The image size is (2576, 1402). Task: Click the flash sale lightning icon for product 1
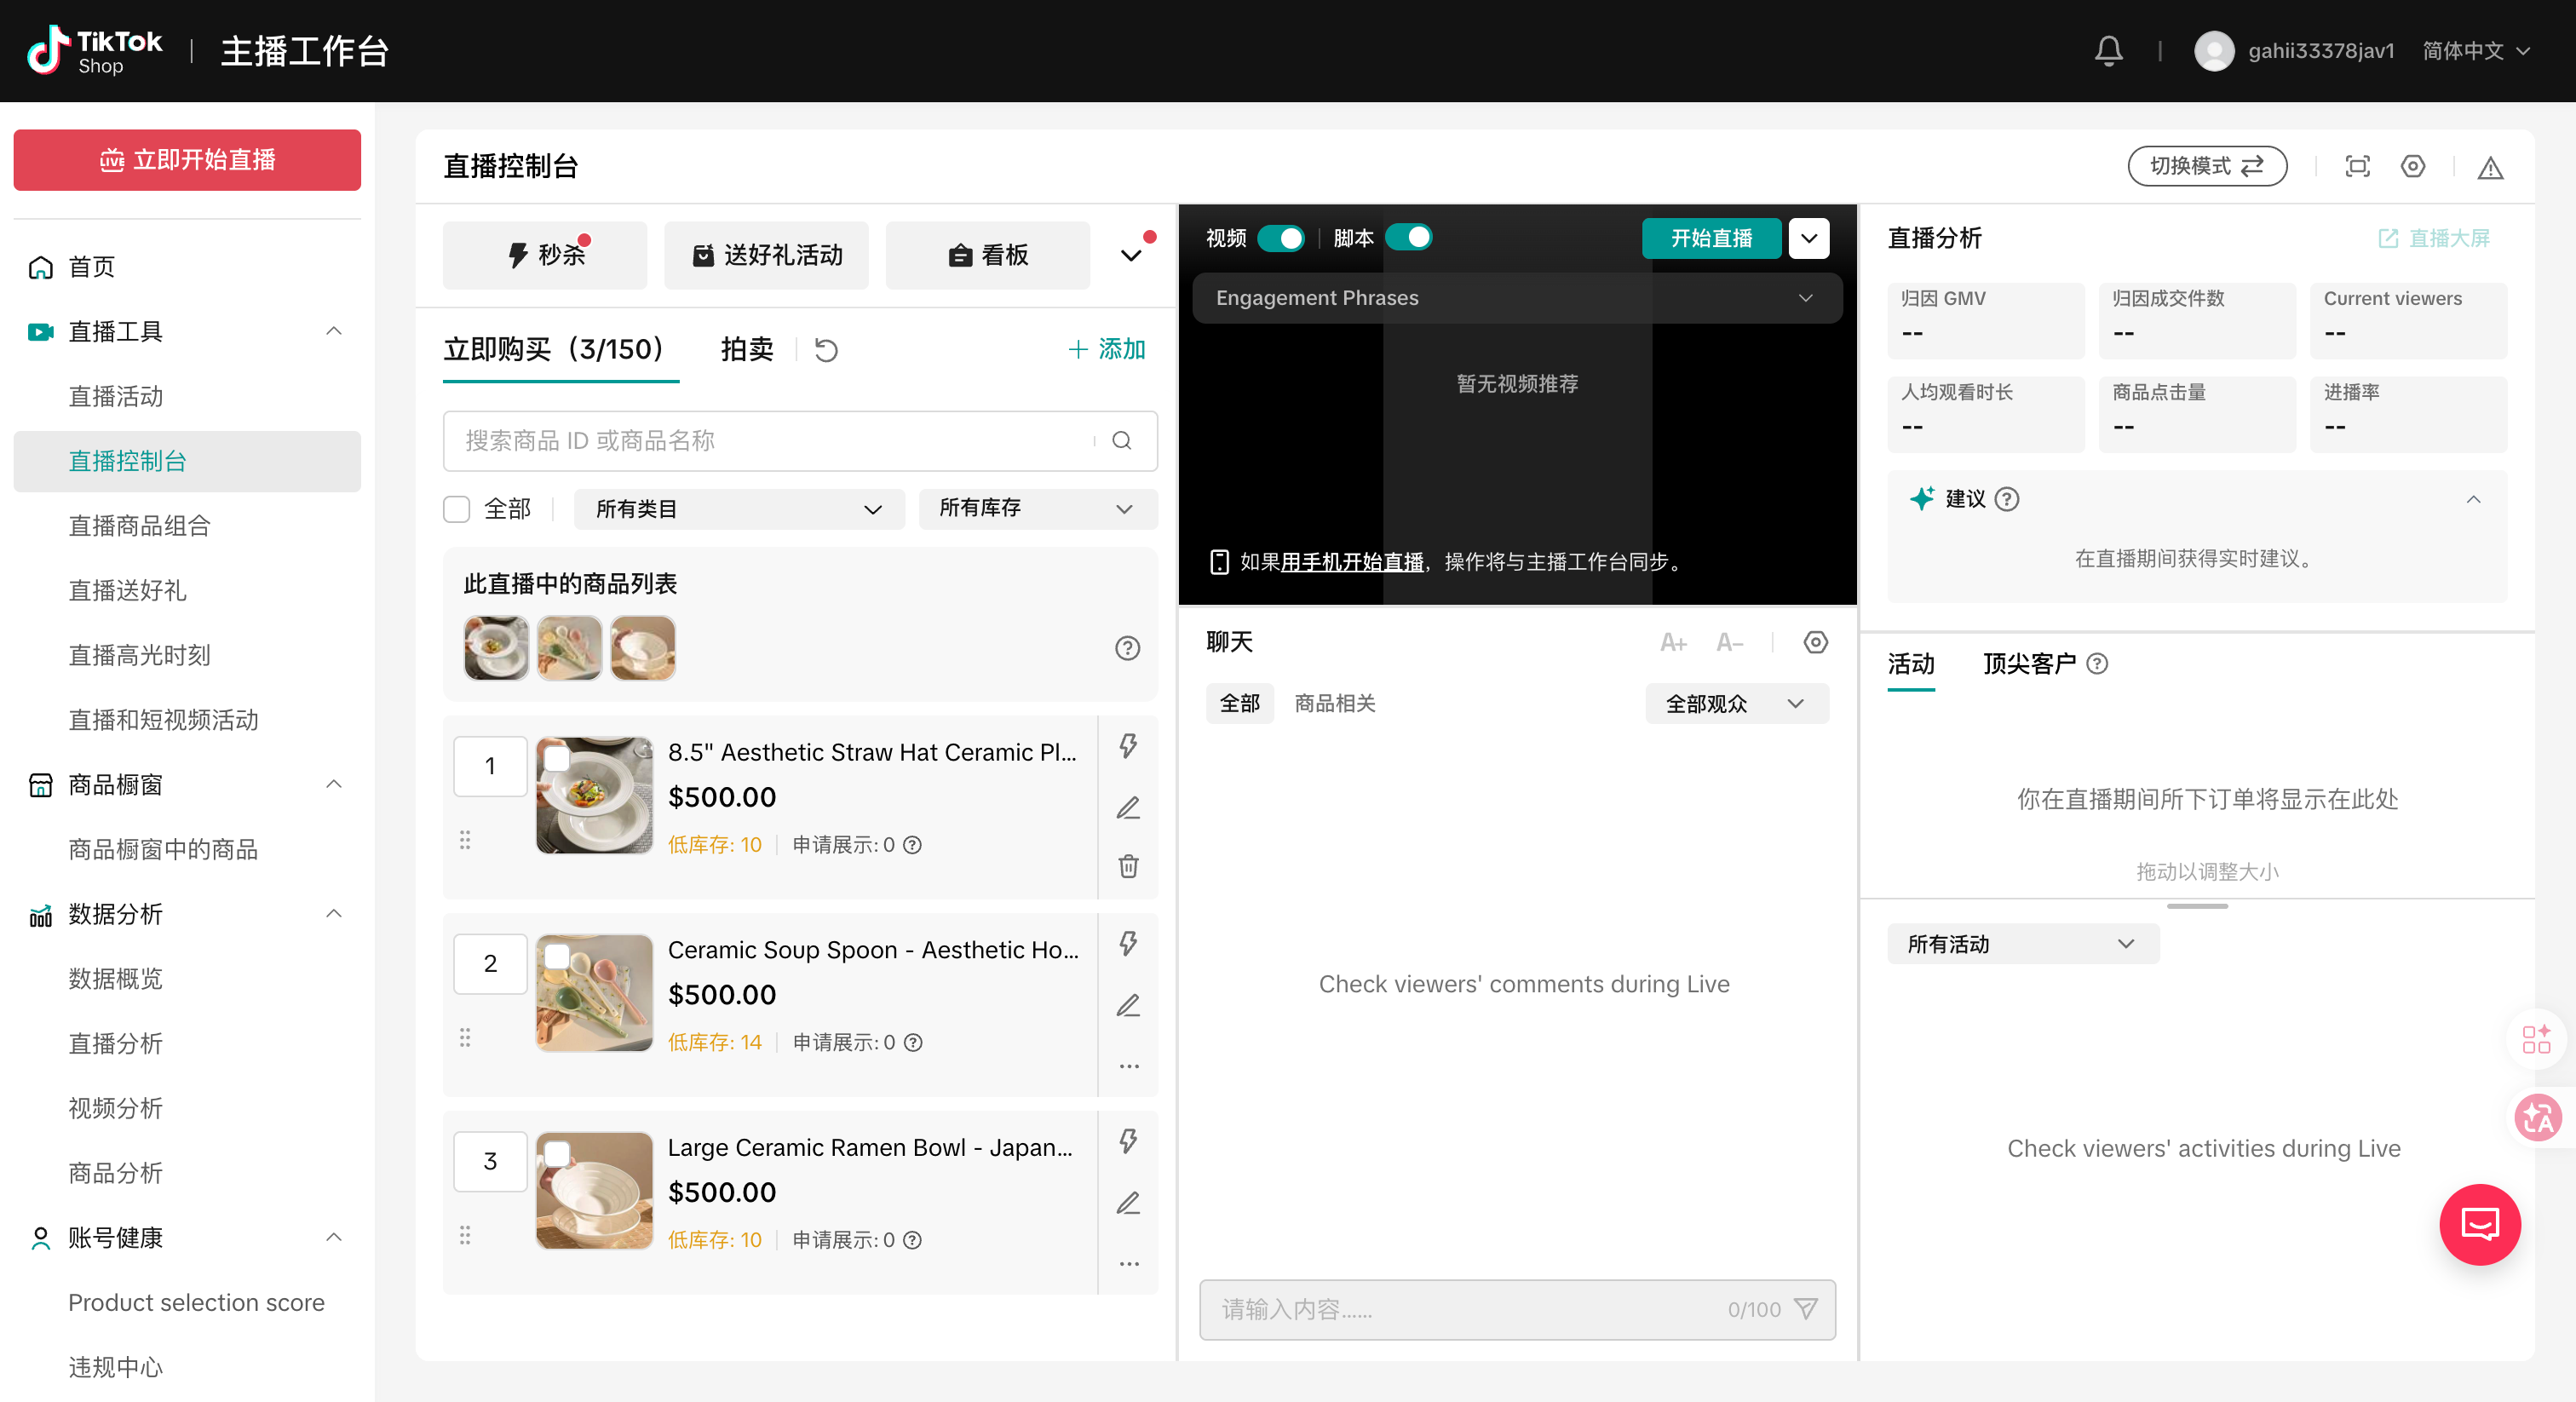tap(1128, 746)
